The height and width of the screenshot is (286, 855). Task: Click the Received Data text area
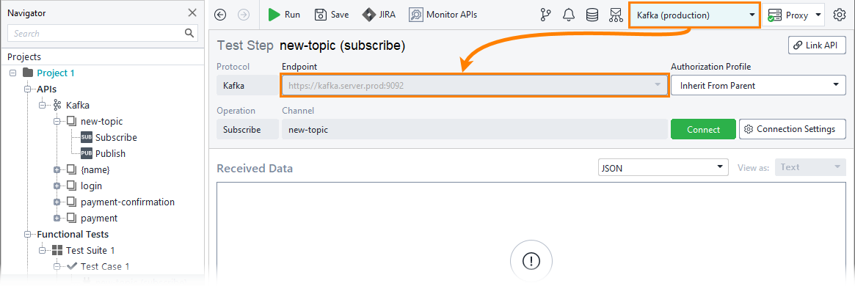(x=531, y=233)
